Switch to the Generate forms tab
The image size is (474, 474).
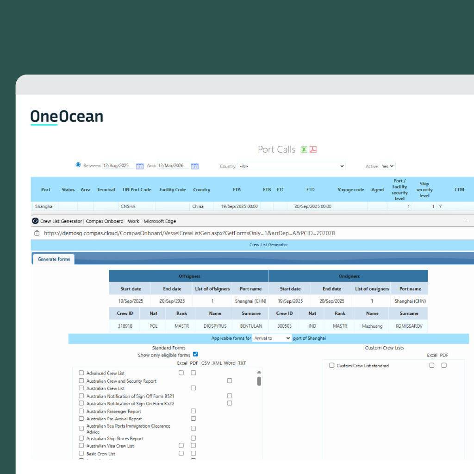pos(54,259)
